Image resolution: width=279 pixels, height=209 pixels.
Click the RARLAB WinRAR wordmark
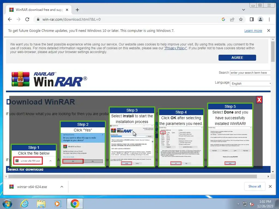click(x=60, y=79)
